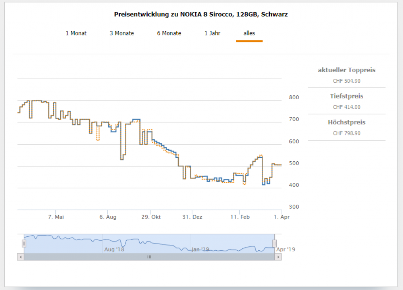Click the 29. Okt x-axis label
Screen dimensions: 403x290
(x=151, y=217)
